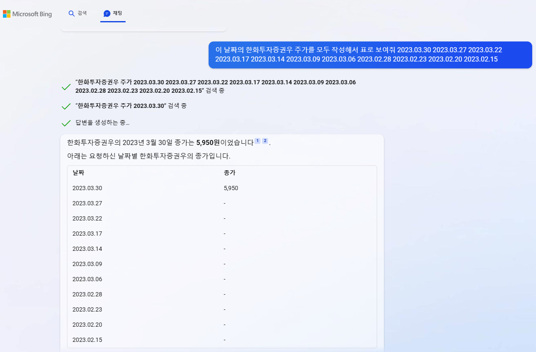Screen dimensions: 536x352
Task: Click the blue user message bubble
Action: 370,55
